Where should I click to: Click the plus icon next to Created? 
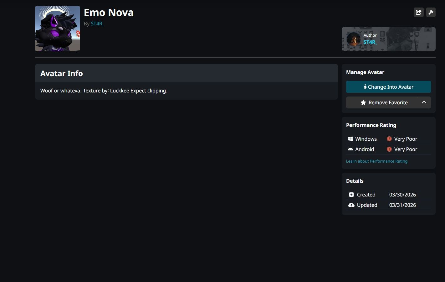click(x=351, y=195)
